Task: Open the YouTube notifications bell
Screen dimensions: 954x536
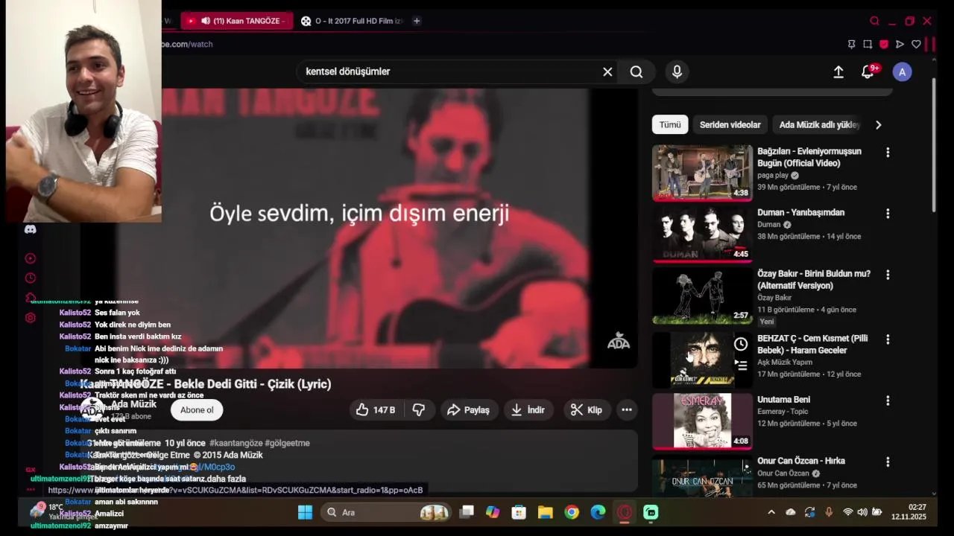Action: coord(868,71)
